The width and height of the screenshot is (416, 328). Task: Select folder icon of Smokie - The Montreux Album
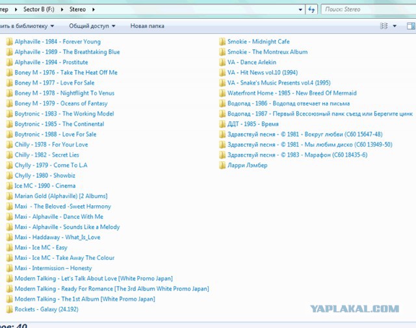222,52
